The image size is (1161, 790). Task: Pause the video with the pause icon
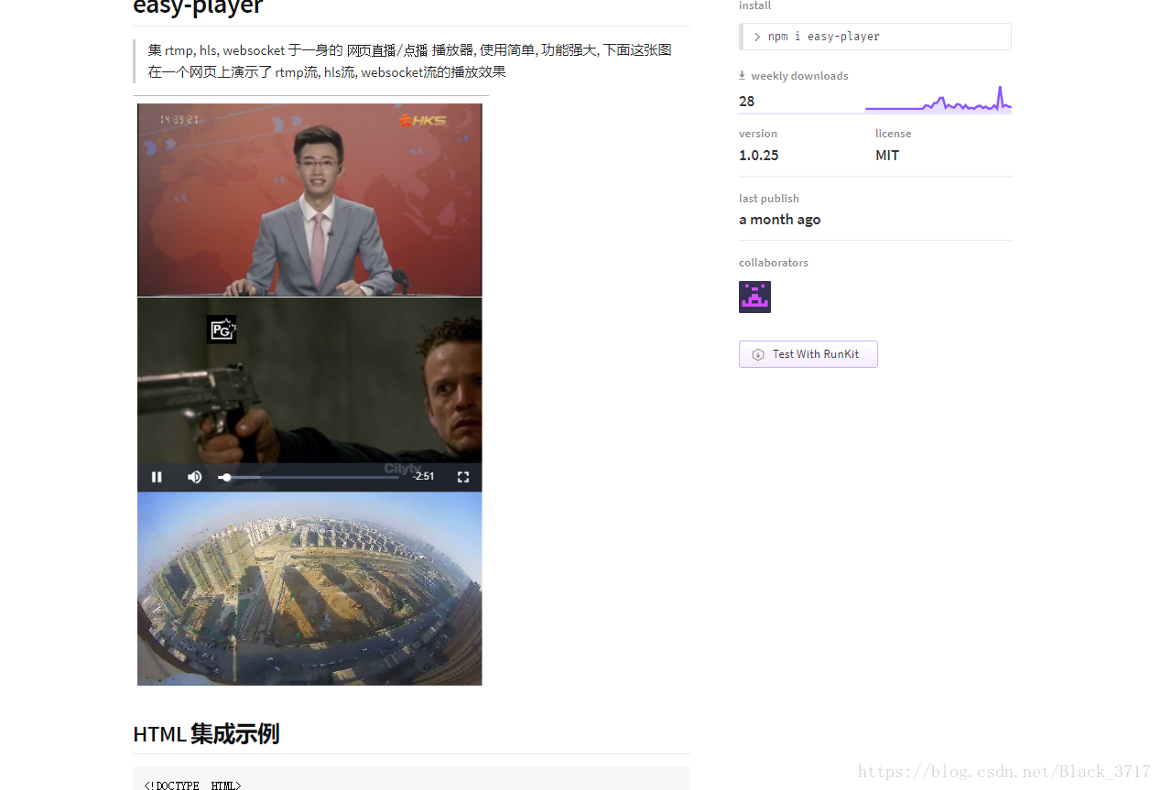(x=157, y=477)
